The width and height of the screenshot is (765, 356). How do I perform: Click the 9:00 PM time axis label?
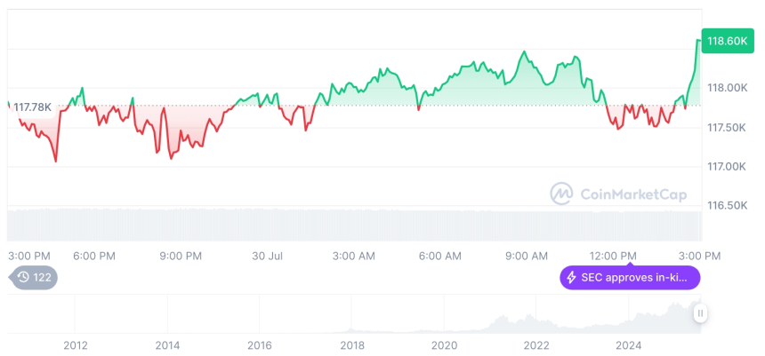click(x=181, y=256)
